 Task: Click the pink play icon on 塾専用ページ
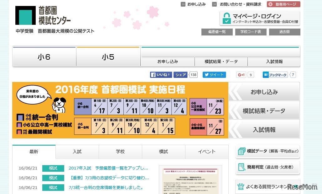270,4
